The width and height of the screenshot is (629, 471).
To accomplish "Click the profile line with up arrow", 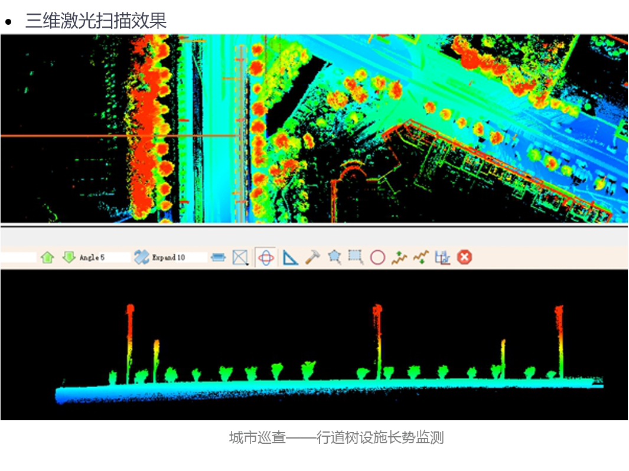I will pyautogui.click(x=400, y=257).
